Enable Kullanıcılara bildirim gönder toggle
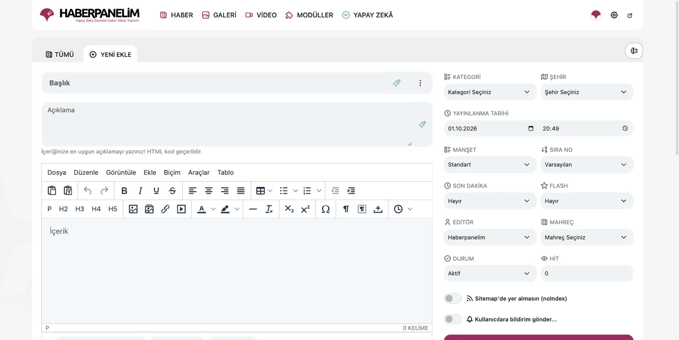Viewport: 679px width, 340px height. (453, 319)
